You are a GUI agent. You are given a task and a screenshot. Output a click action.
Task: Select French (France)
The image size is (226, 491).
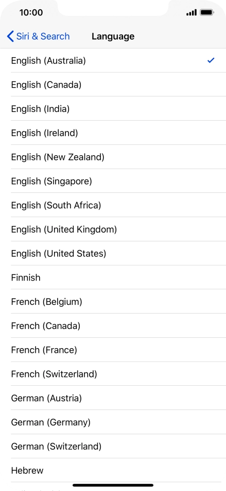pyautogui.click(x=113, y=350)
